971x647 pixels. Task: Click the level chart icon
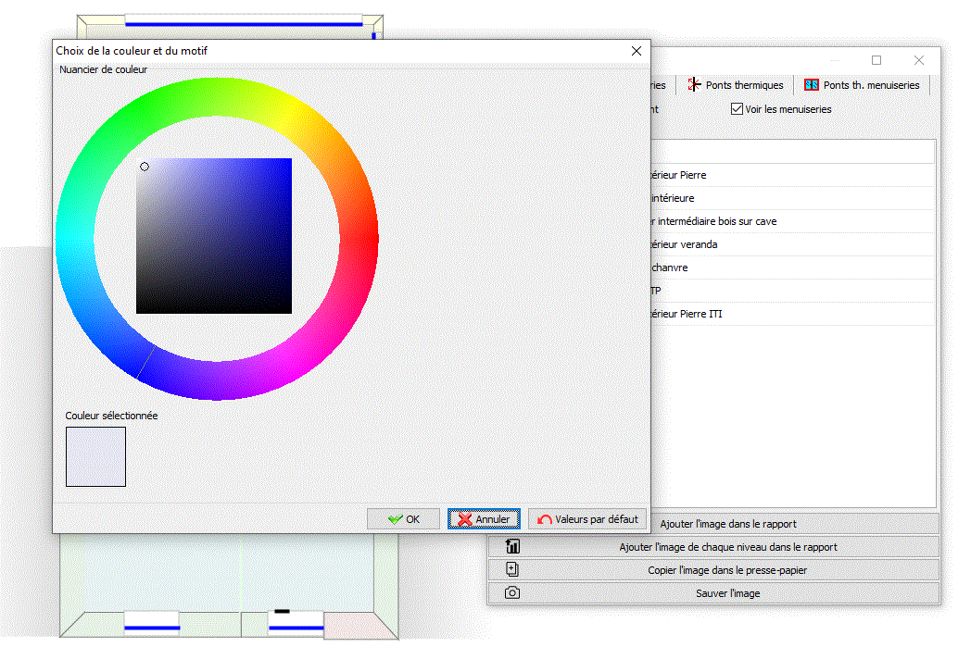point(511,546)
